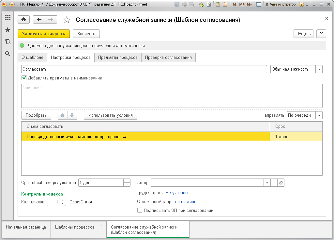Click the 'Согласовать' name field

point(144,69)
